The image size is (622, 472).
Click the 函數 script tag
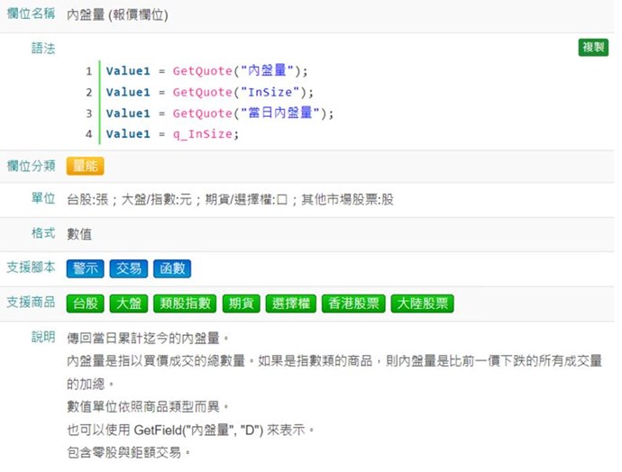click(171, 268)
